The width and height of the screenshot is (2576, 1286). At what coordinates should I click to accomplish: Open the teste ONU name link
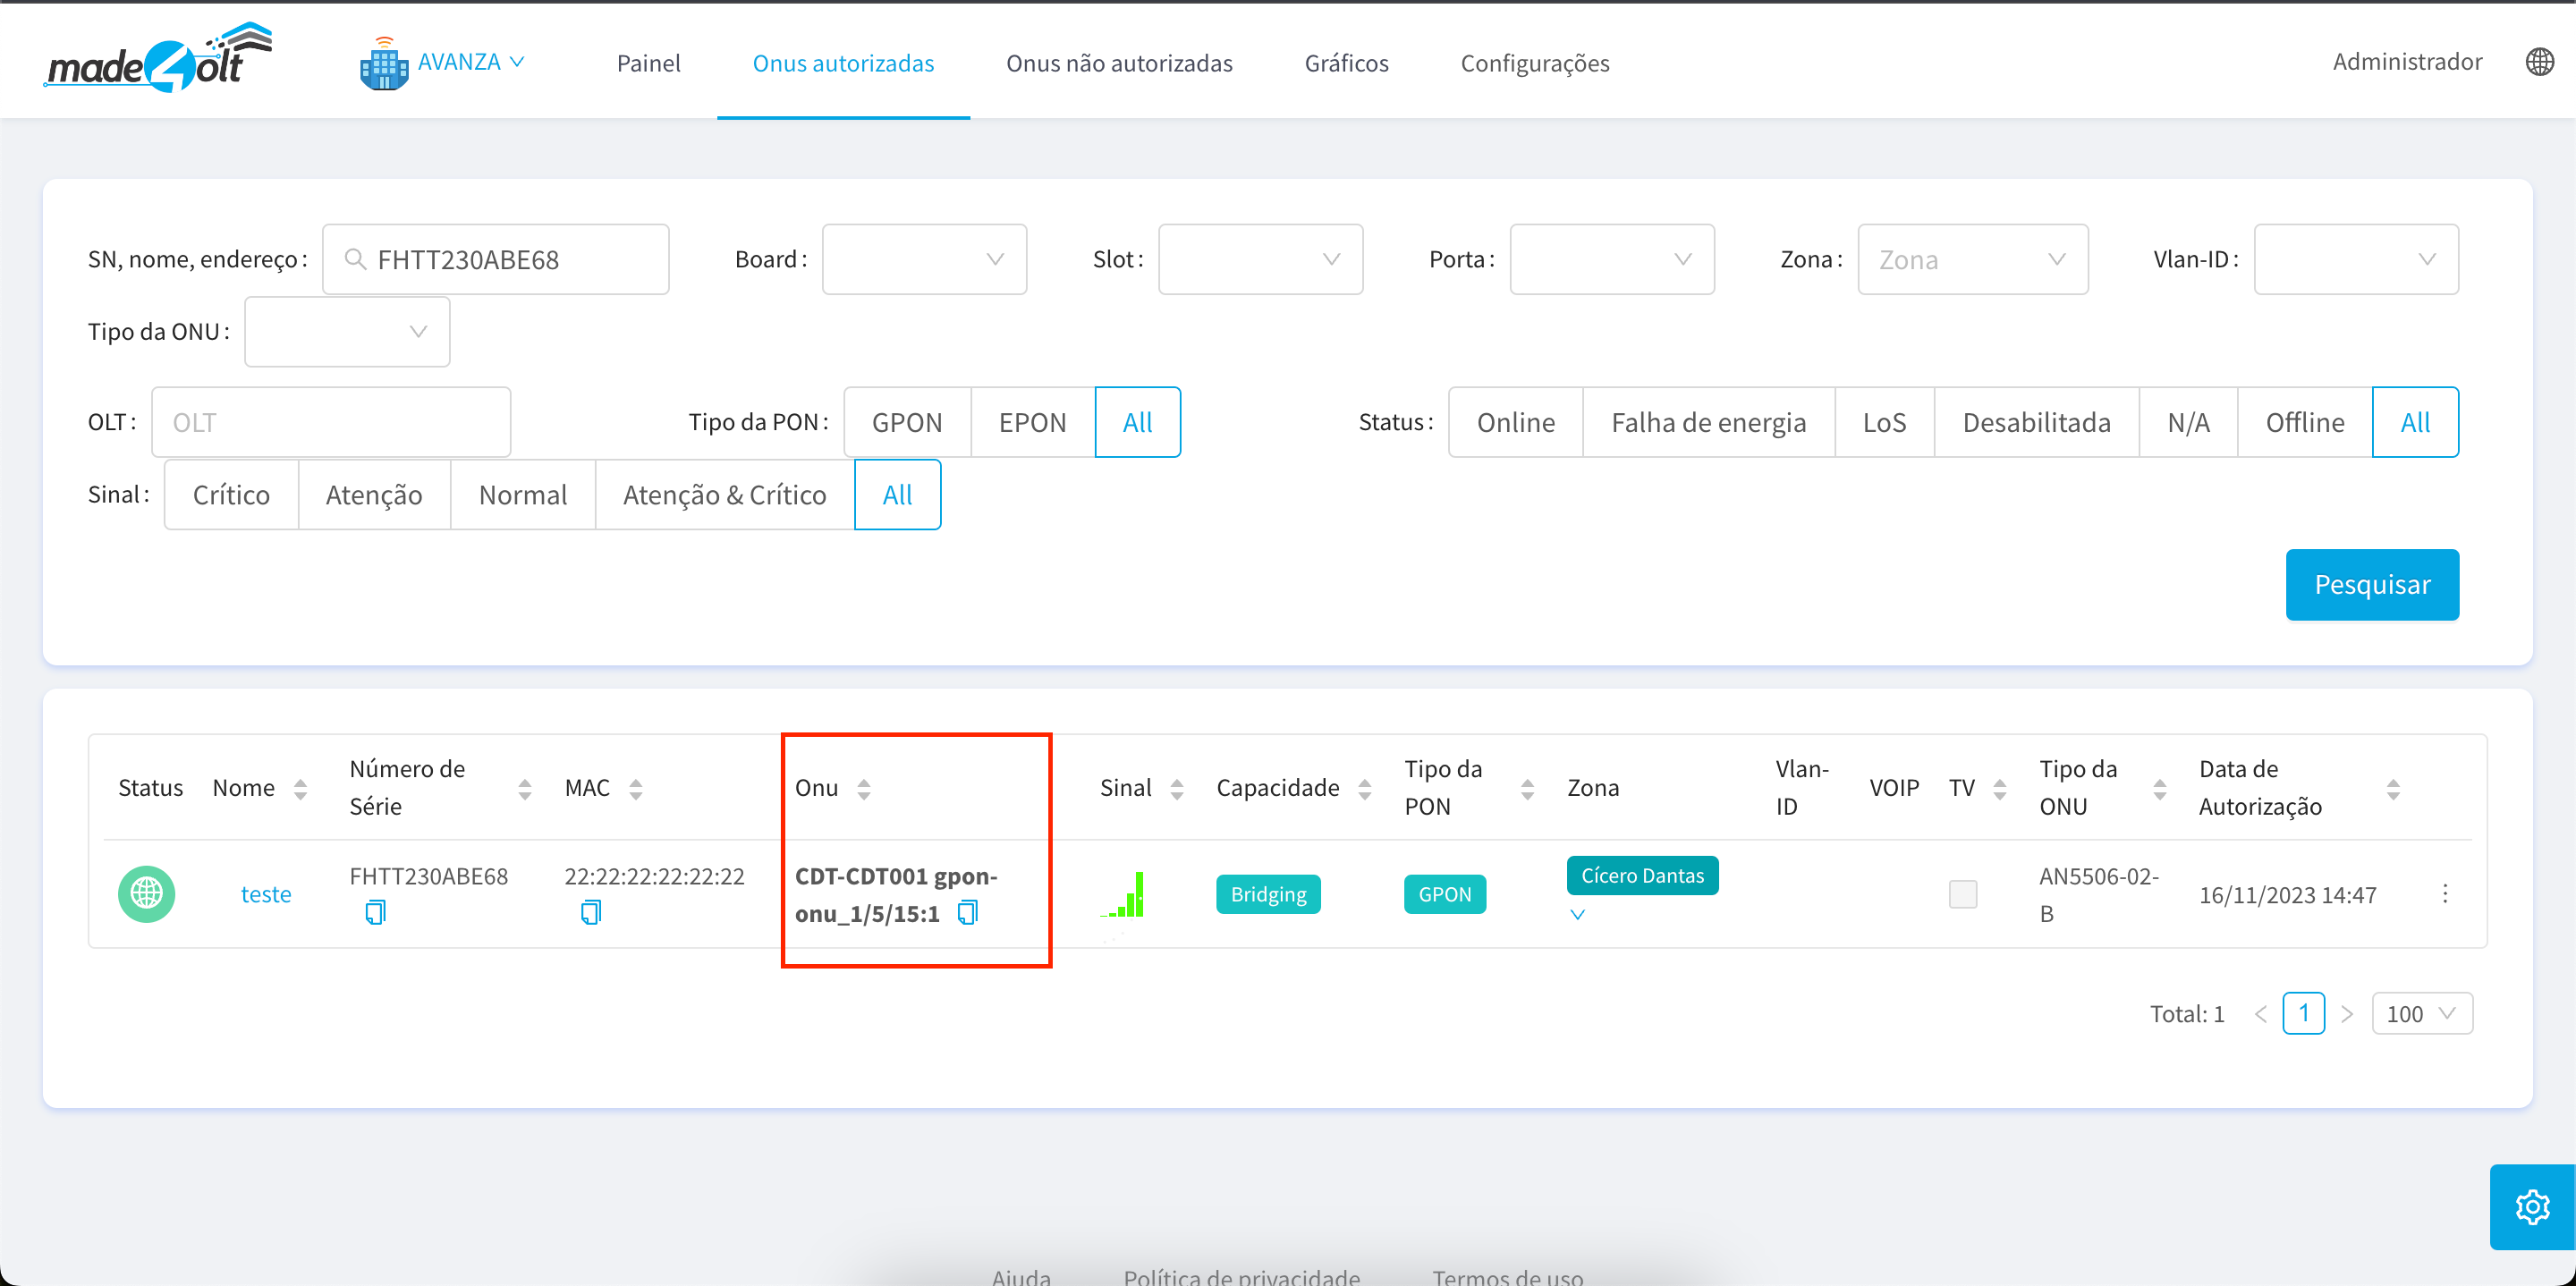[x=266, y=894]
